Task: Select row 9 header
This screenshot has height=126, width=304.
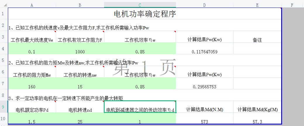Action: [4, 106]
